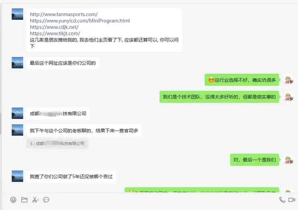Click own avatar beside 对，最后一个是我们

pyautogui.click(x=289, y=160)
